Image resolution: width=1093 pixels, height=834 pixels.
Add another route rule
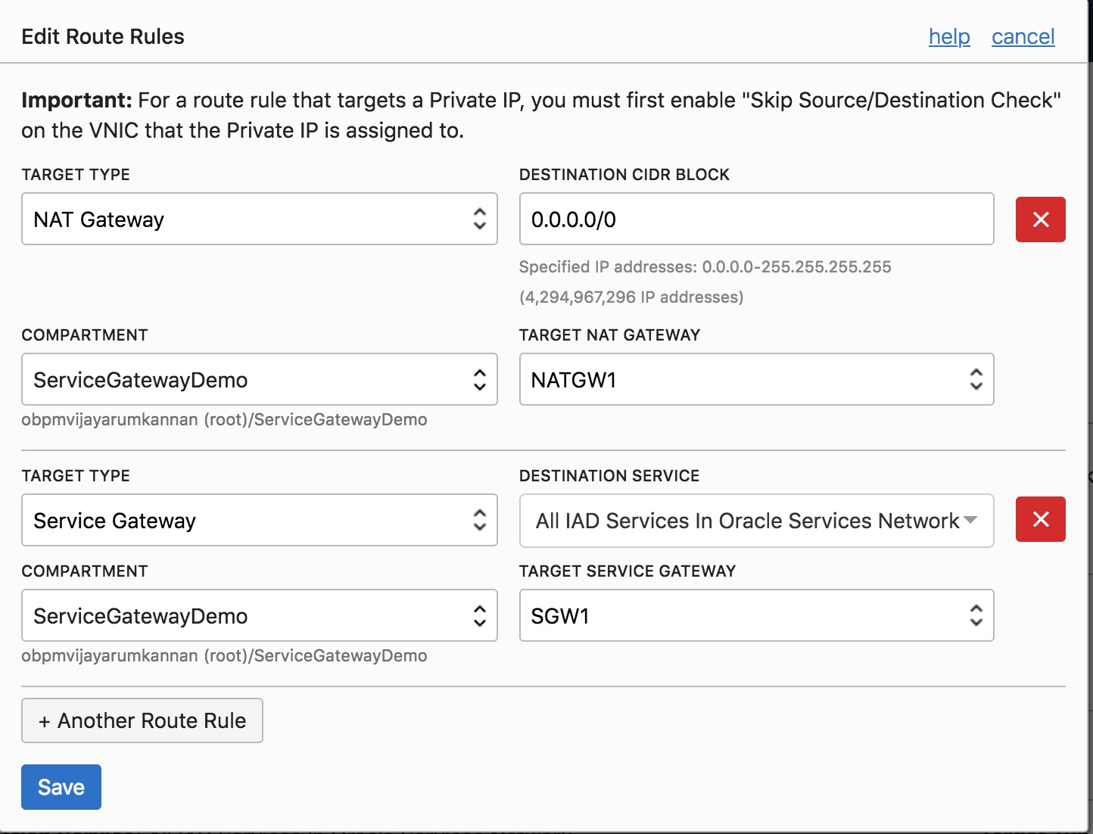(142, 720)
